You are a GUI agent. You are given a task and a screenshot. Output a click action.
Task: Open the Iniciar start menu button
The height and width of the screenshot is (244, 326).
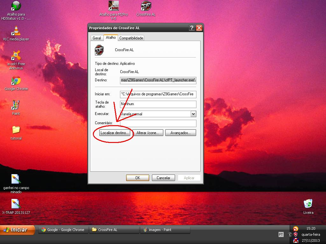18,230
